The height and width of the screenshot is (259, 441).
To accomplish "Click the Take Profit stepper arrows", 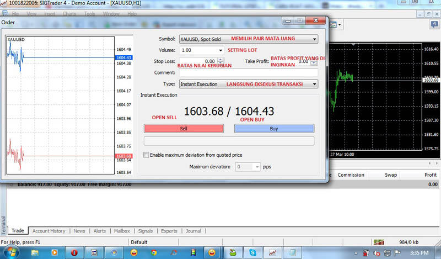I will (x=314, y=62).
